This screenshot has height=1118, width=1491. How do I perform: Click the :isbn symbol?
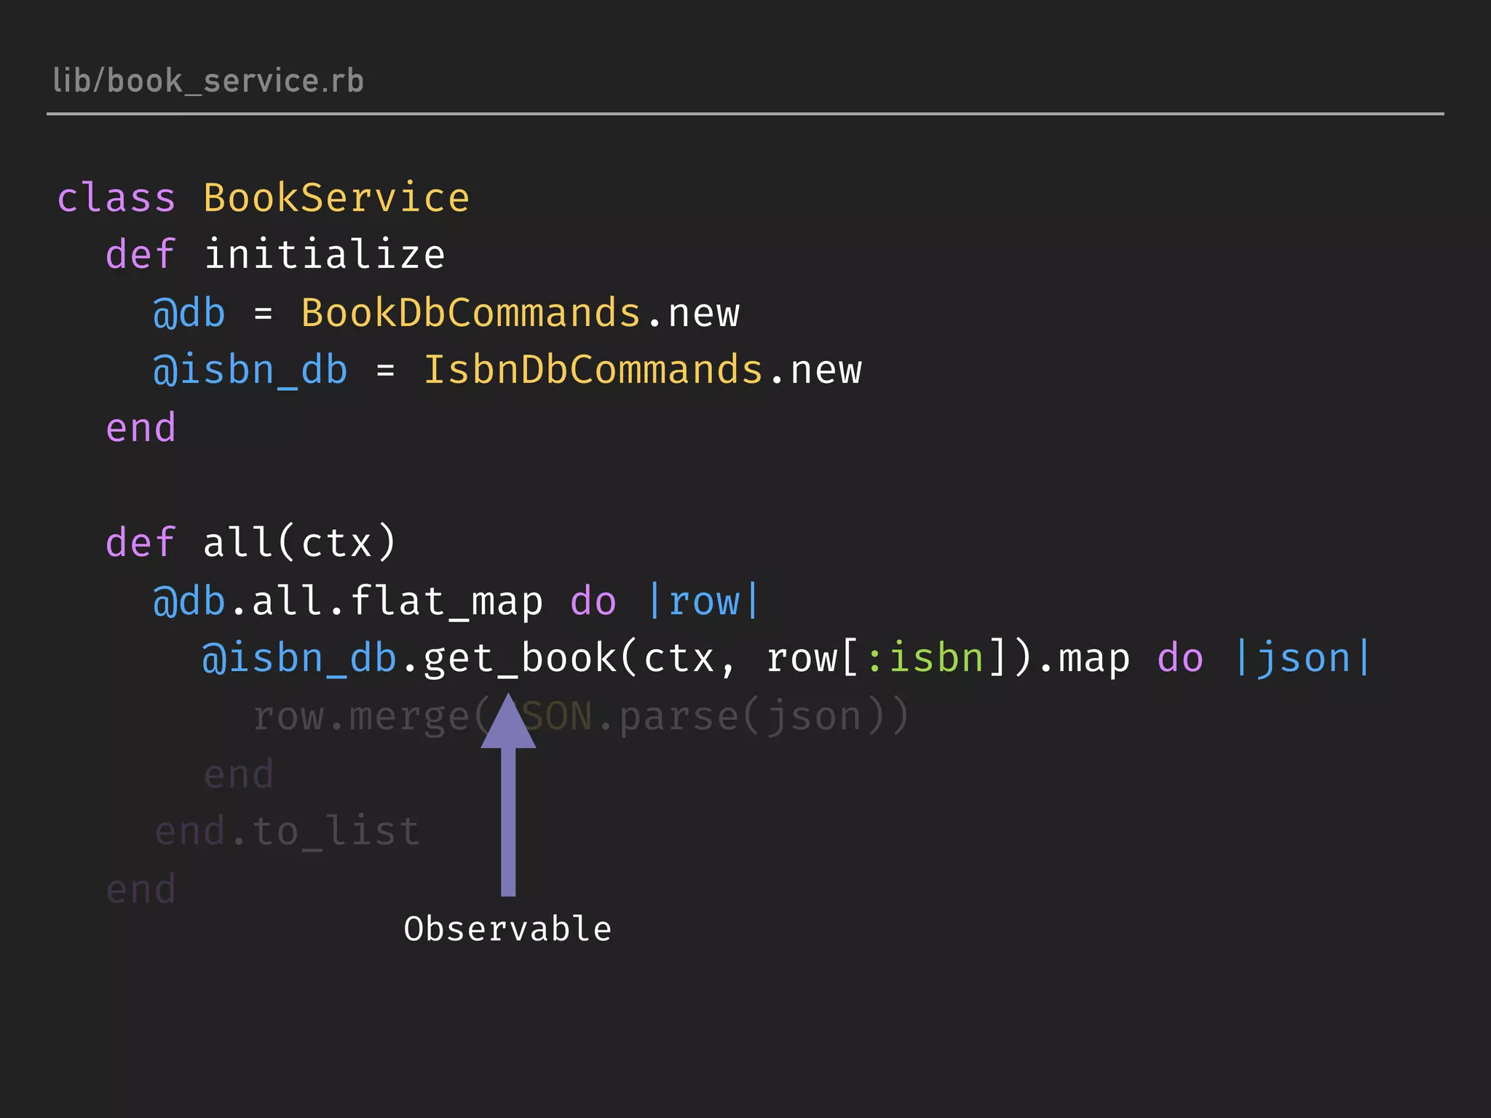(x=925, y=658)
